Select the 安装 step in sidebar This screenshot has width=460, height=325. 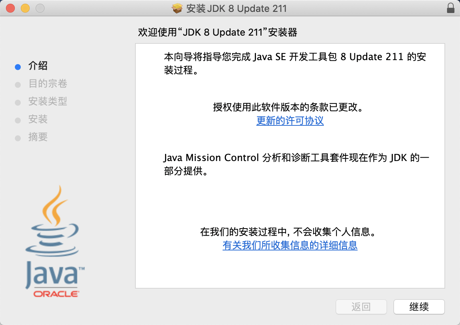[x=38, y=119]
